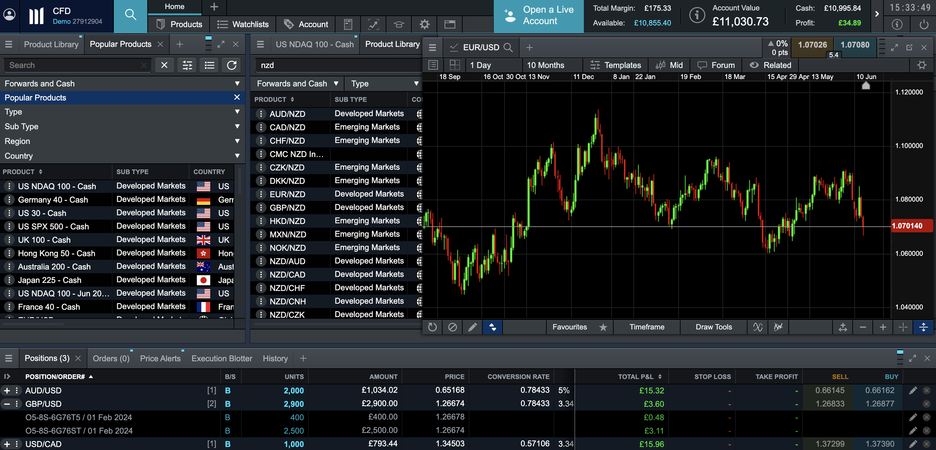Screen dimensions: 936x450
Task: Click the chart reset circular arrow icon
Action: point(432,327)
